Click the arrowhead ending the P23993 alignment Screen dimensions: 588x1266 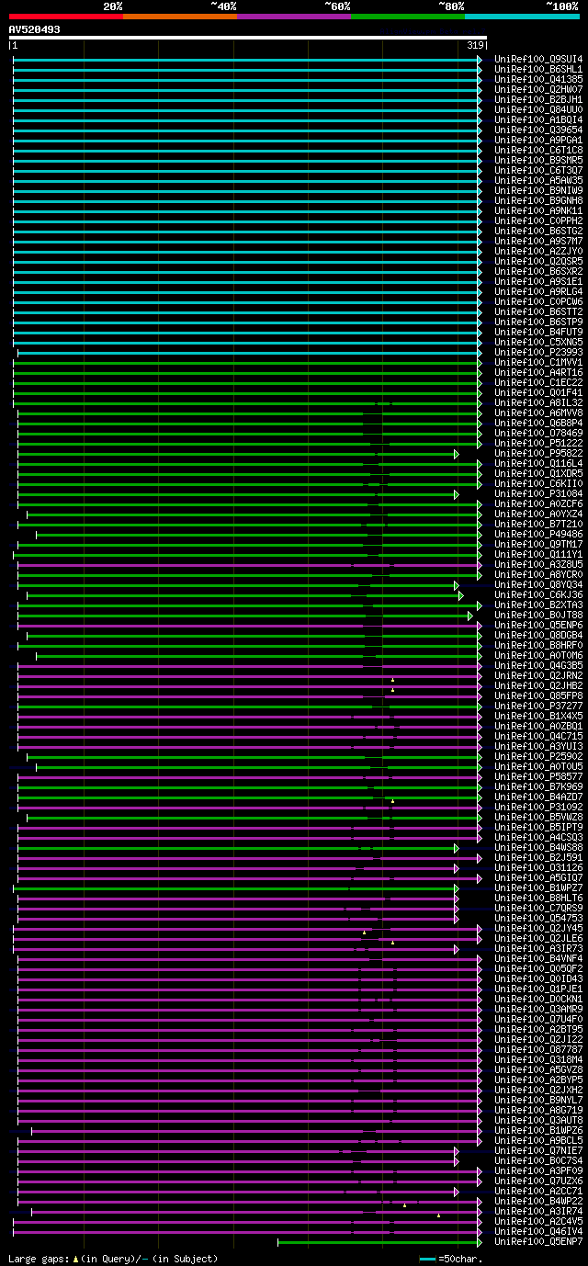click(x=480, y=353)
